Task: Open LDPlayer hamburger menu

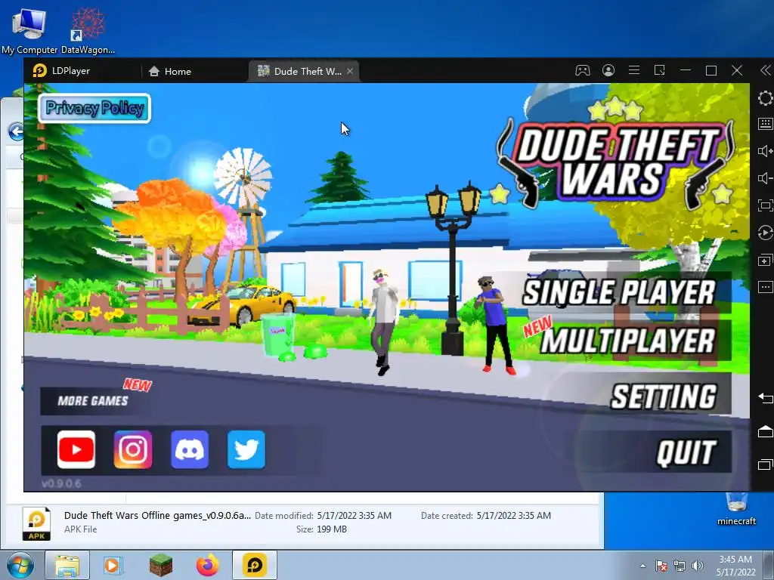Action: click(634, 70)
